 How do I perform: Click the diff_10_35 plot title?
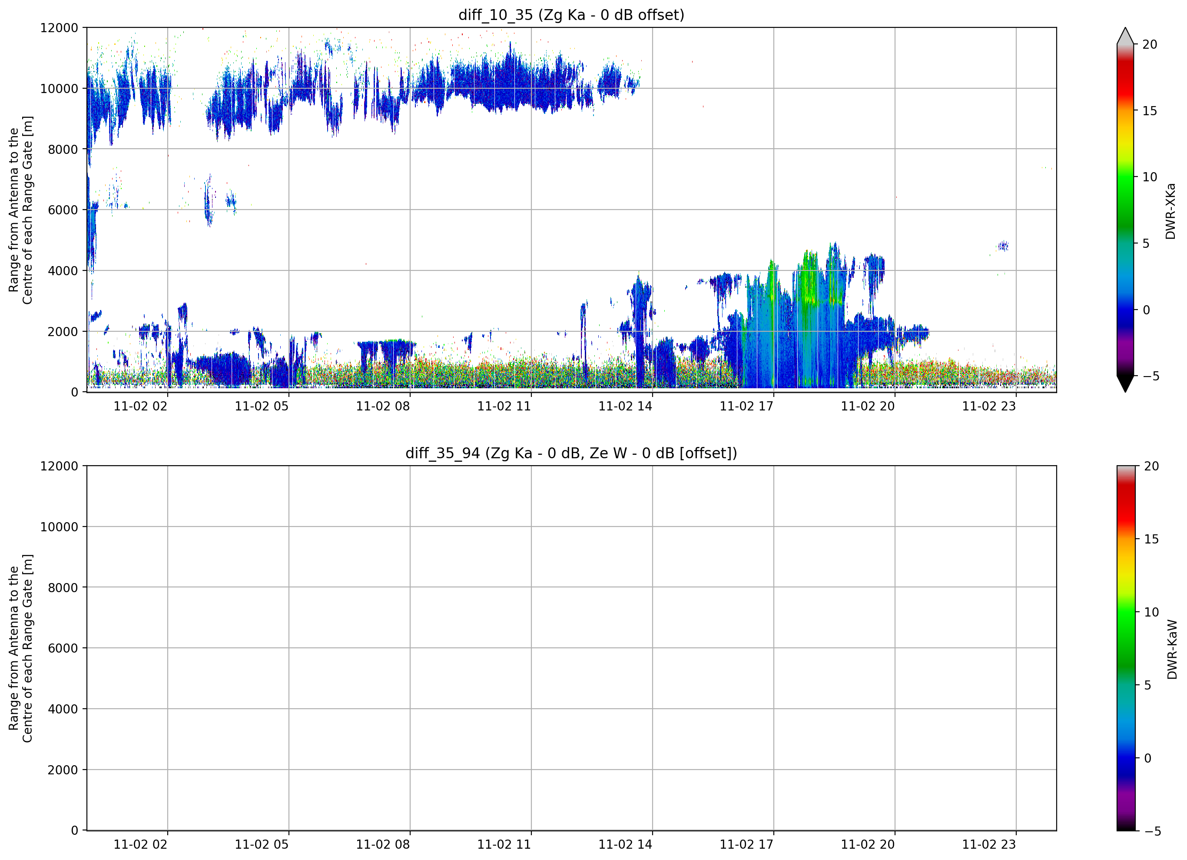[571, 15]
